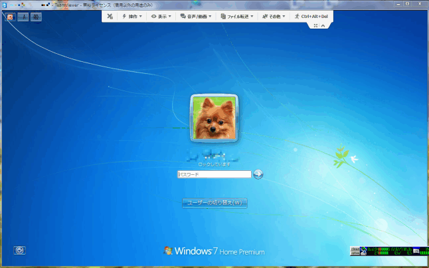Open the 操作 (Actions) menu
429x268 pixels.
click(132, 17)
